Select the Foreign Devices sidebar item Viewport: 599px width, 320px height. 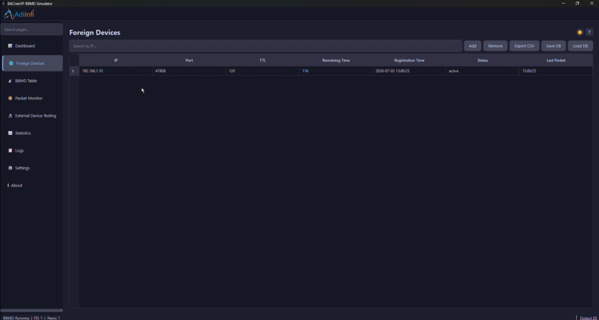pyautogui.click(x=32, y=63)
